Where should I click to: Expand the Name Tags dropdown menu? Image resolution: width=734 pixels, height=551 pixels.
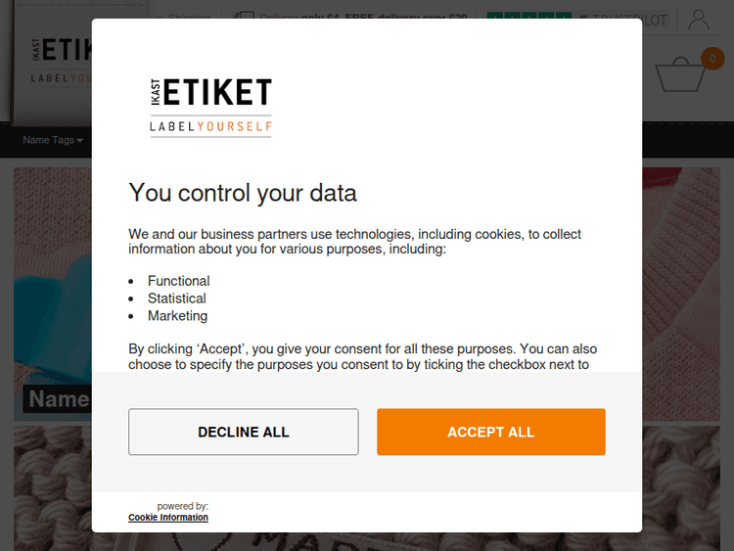(x=52, y=140)
